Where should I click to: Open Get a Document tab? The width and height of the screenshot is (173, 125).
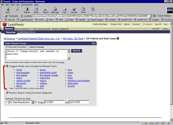[41, 29]
